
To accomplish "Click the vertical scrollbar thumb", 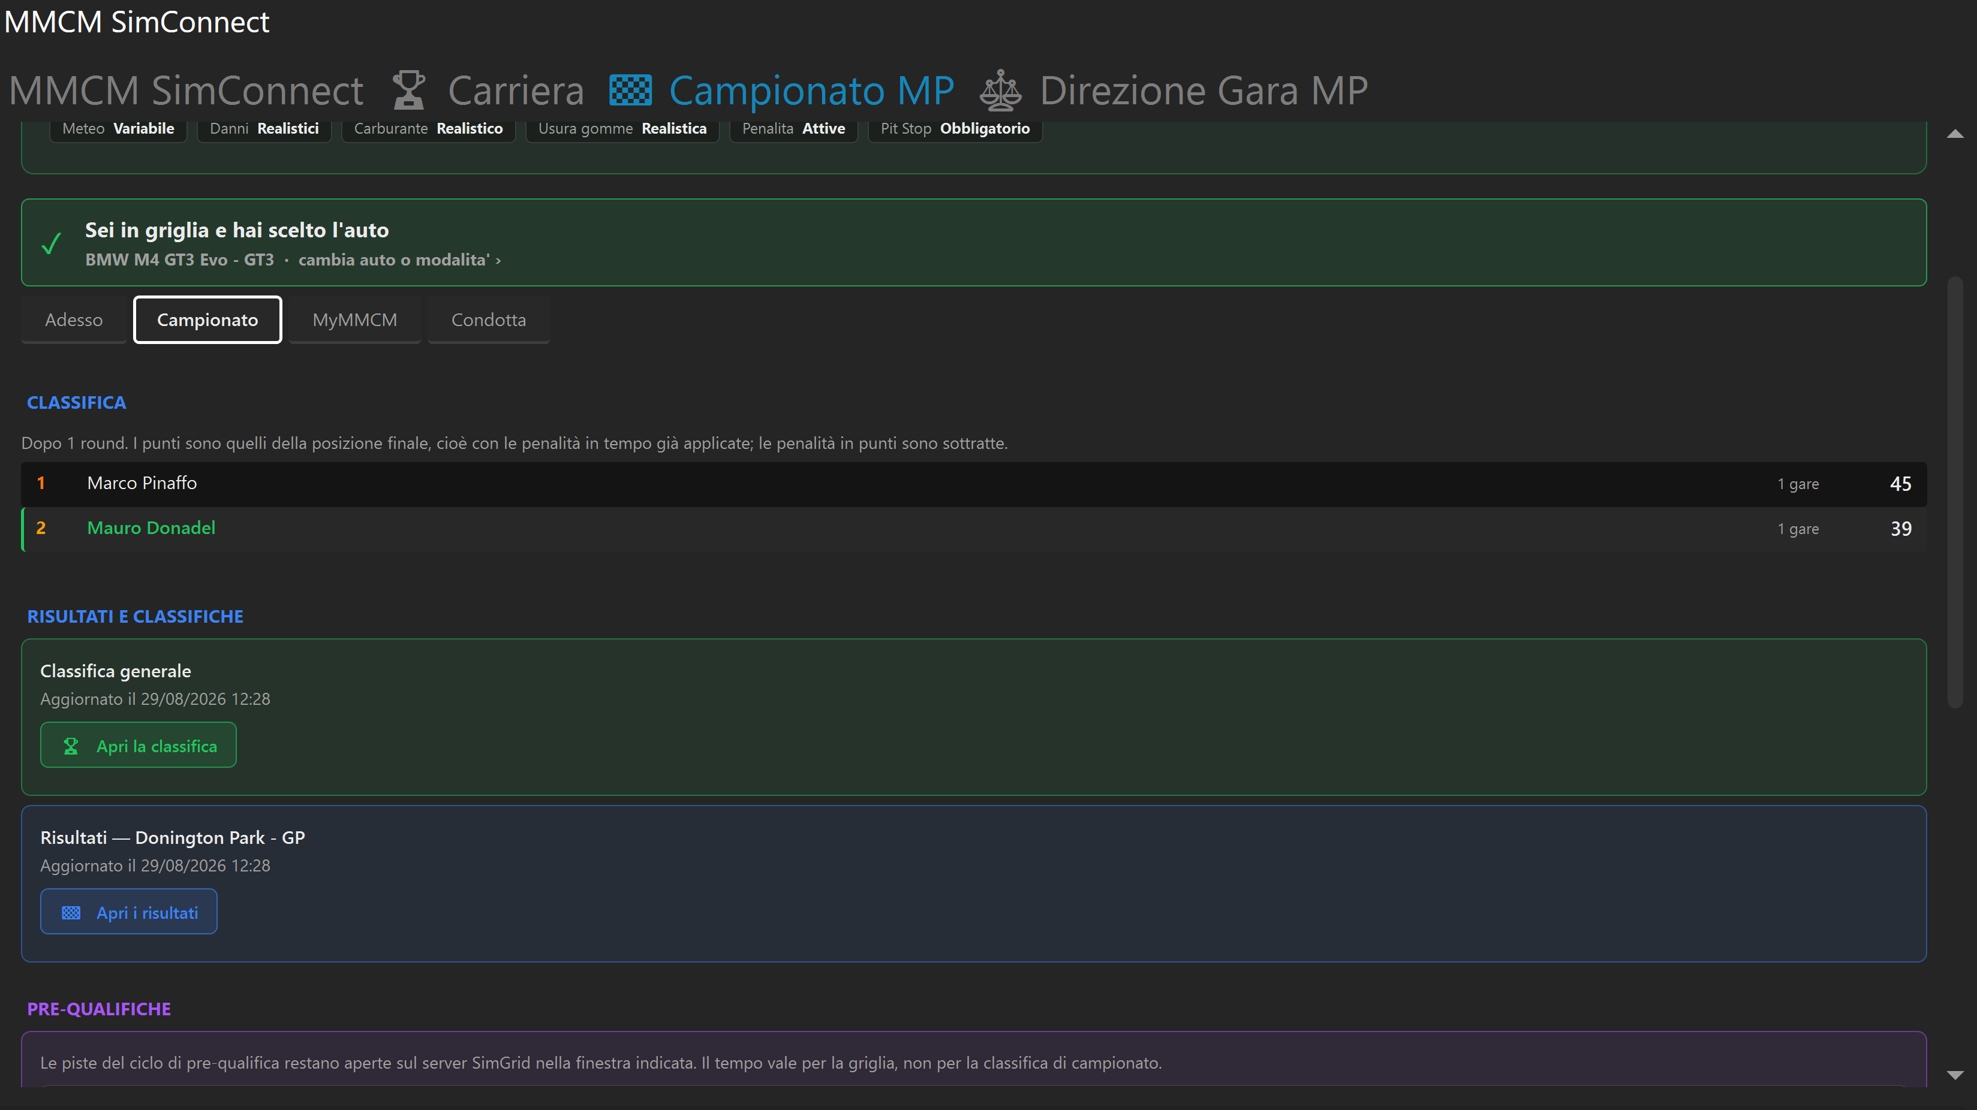I will (x=1955, y=491).
